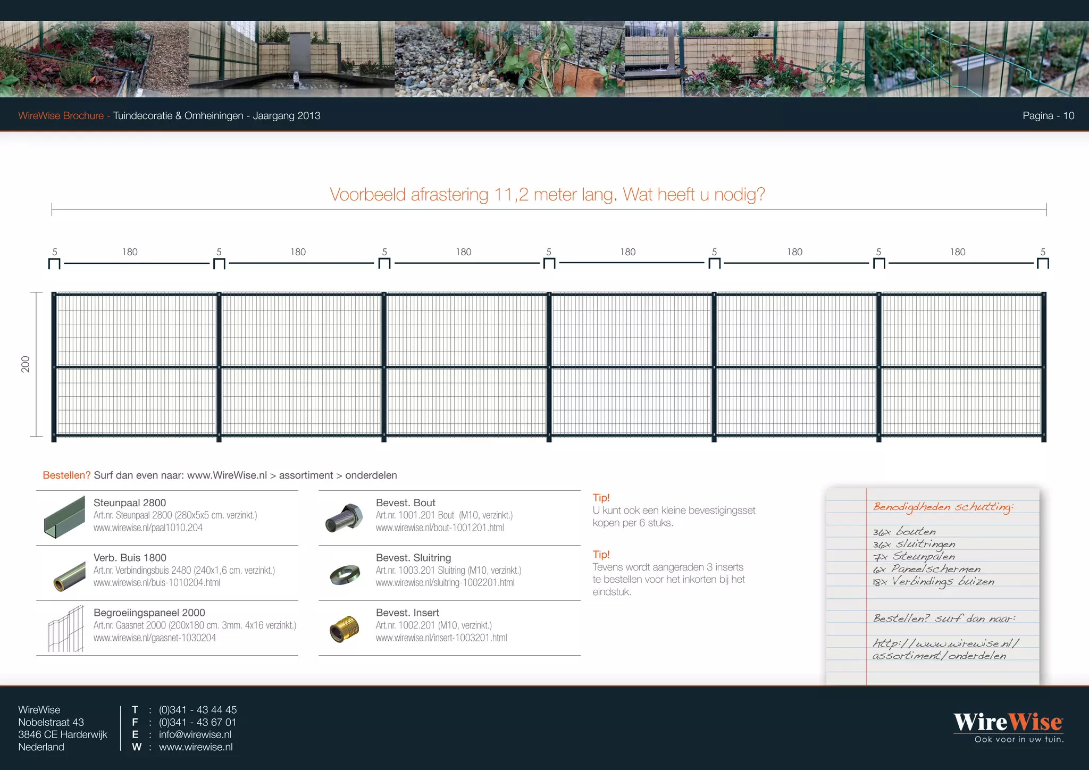Image resolution: width=1089 pixels, height=770 pixels.
Task: Open the www.wirewise.nl/sluitring-1002201.html link
Action: pyautogui.click(x=445, y=583)
